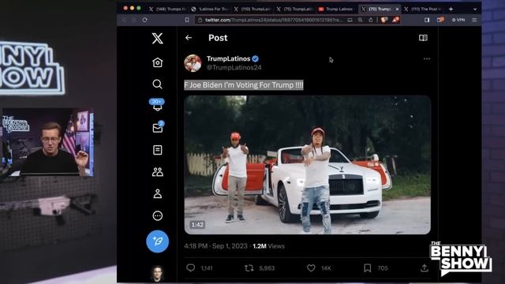Screen dimensions: 505x284
Task: Open the TrumpLatinos display name link
Action: click(228, 58)
